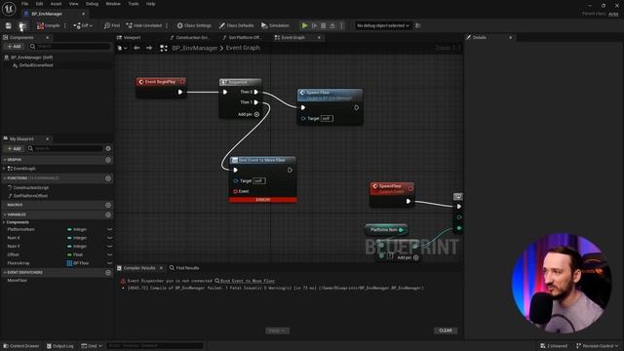Click the Components panel search field
The height and width of the screenshot is (351, 624).
[71, 47]
